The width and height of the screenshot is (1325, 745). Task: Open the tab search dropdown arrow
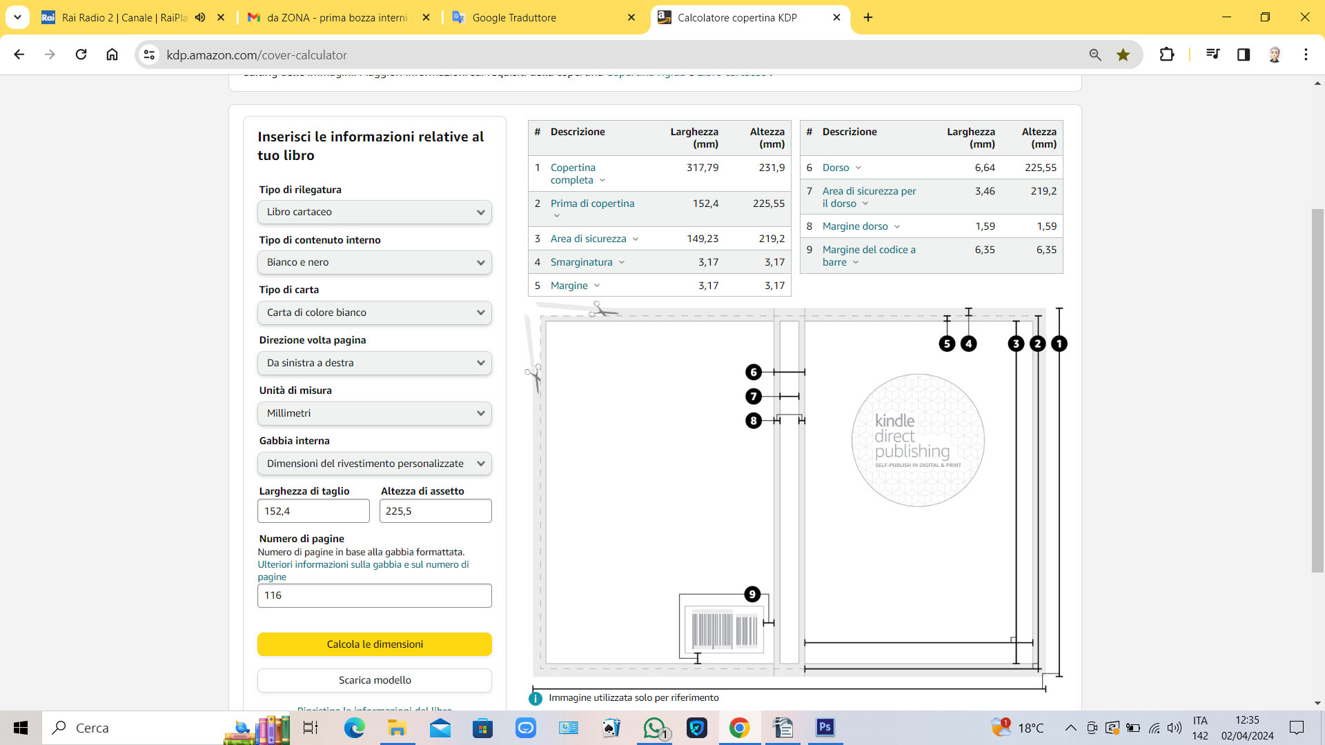tap(17, 17)
